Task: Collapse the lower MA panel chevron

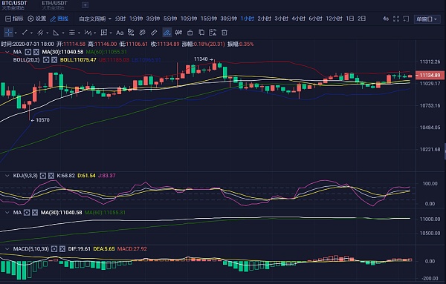Action: [x=7, y=213]
